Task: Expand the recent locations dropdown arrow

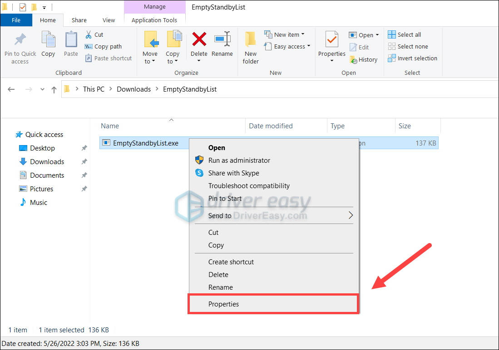Action: (x=41, y=89)
